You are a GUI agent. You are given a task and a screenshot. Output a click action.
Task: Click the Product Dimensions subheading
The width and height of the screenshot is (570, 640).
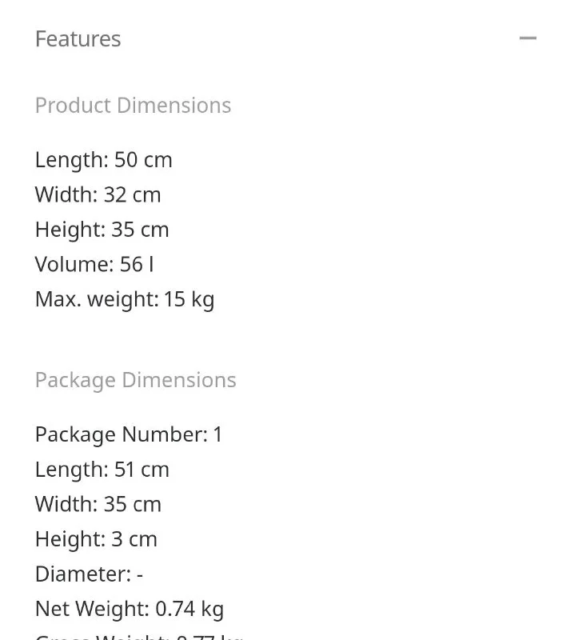[x=133, y=106]
